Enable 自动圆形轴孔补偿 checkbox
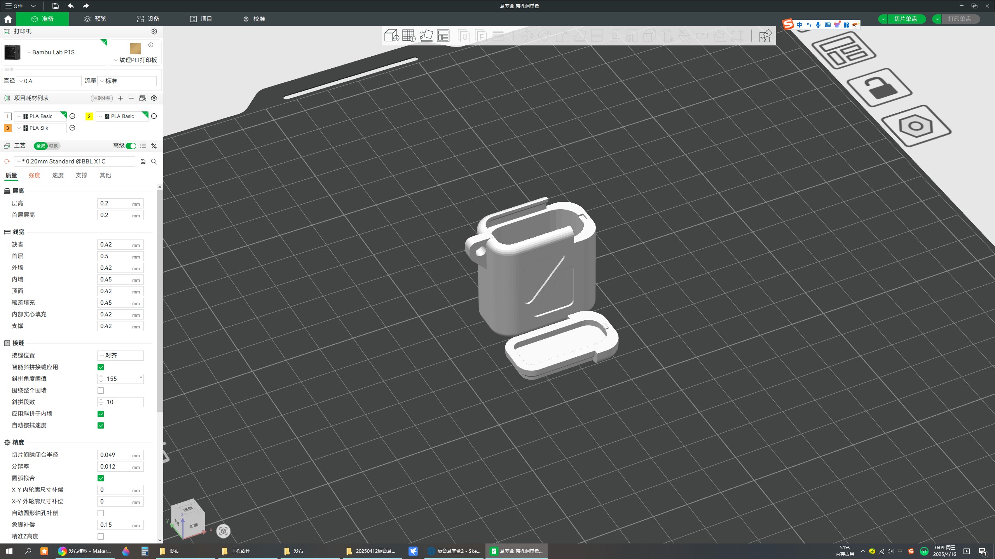This screenshot has width=995, height=559. click(101, 513)
